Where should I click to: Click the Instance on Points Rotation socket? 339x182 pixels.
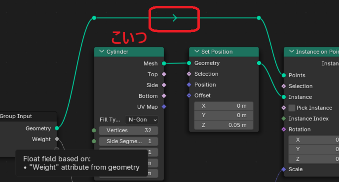point(284,129)
